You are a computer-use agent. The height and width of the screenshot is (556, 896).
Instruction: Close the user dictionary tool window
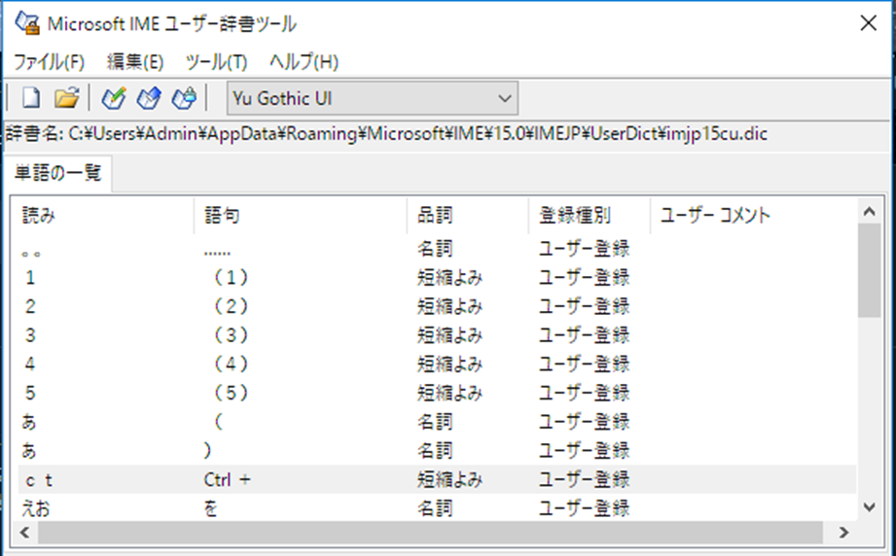868,23
